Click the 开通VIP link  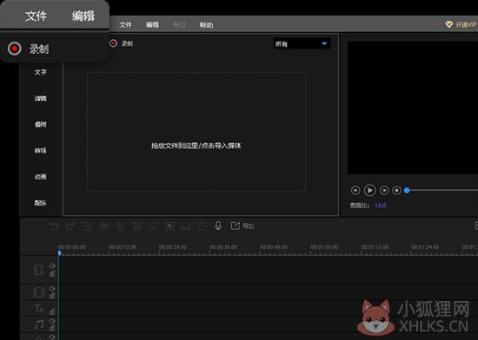pos(461,24)
